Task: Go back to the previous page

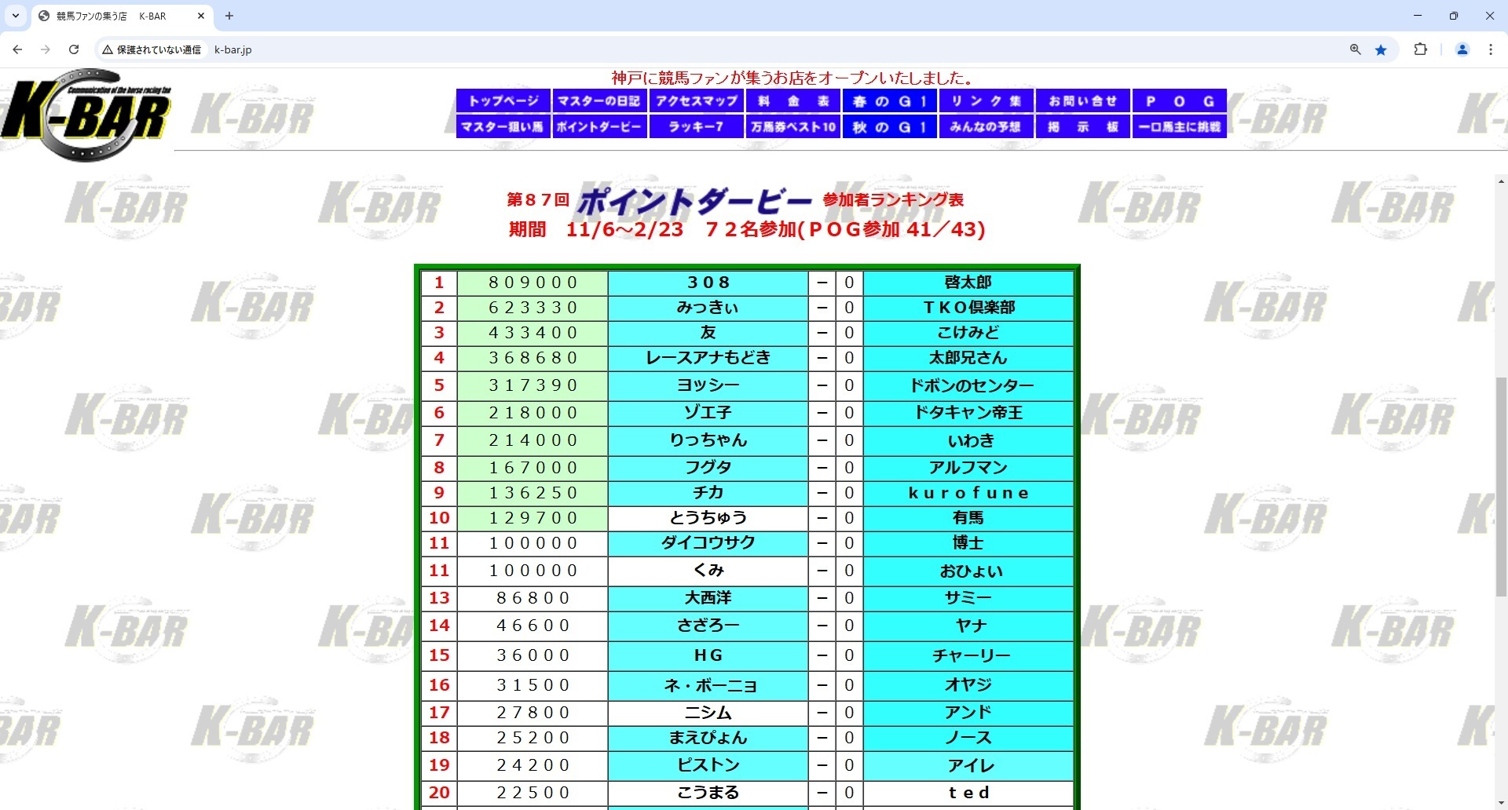Action: tap(17, 49)
